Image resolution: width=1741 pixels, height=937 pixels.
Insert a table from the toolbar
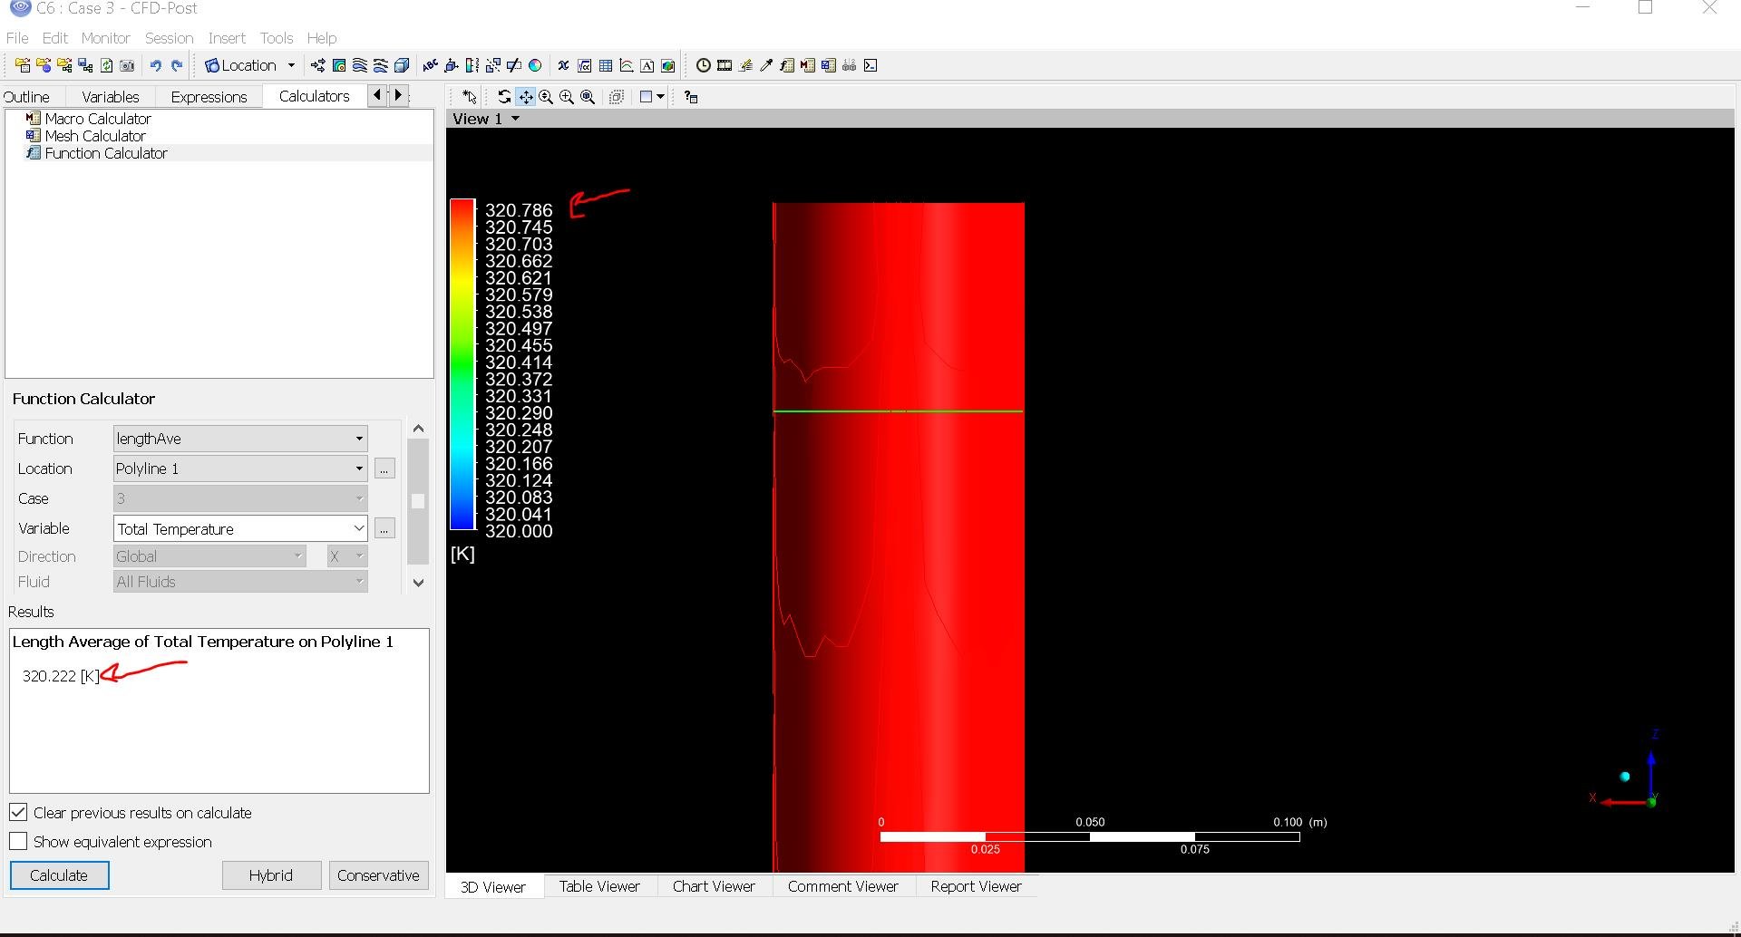click(x=606, y=65)
